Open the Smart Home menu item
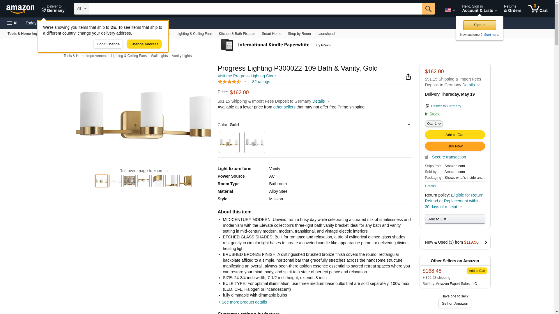 271,34
